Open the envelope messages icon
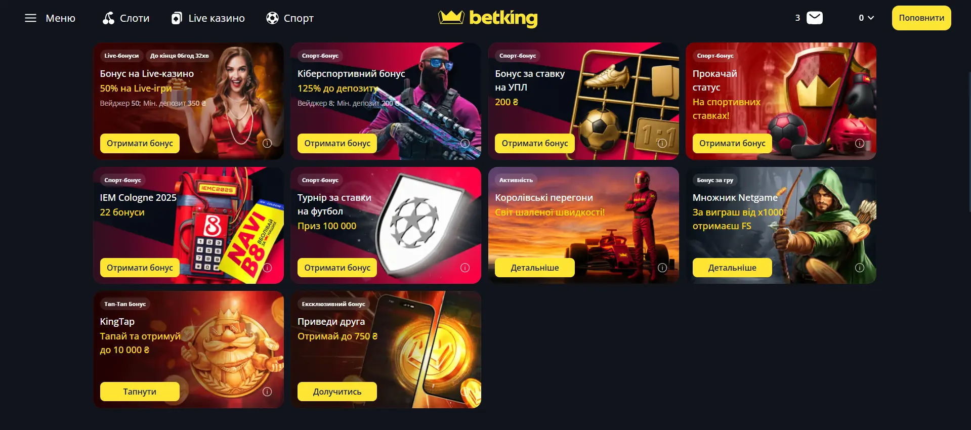This screenshot has width=971, height=430. tap(814, 18)
